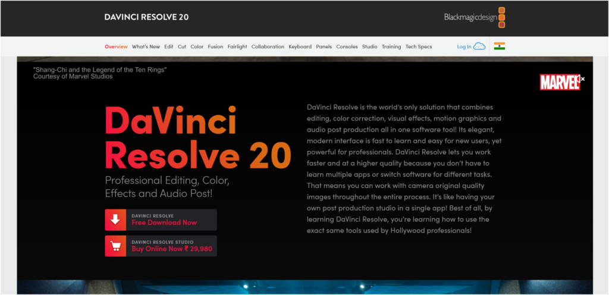The image size is (609, 295).
Task: Click Buy Online Now ₹ 29,980 button
Action: coord(161,246)
